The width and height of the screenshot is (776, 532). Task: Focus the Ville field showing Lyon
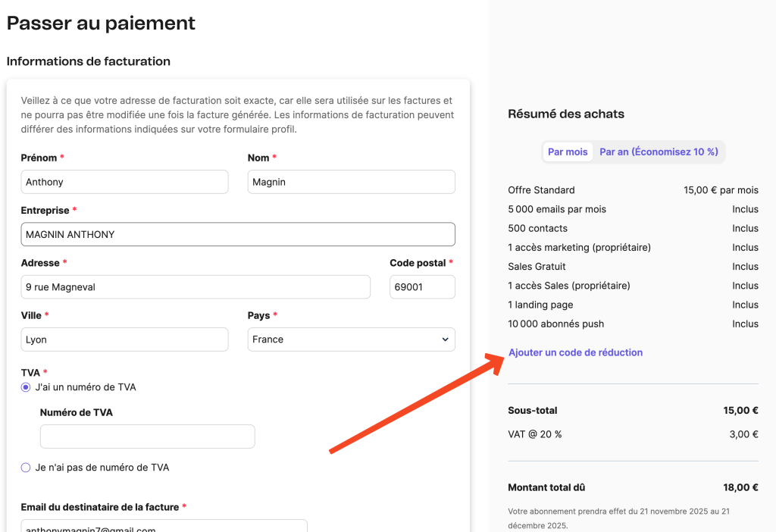[x=124, y=340]
